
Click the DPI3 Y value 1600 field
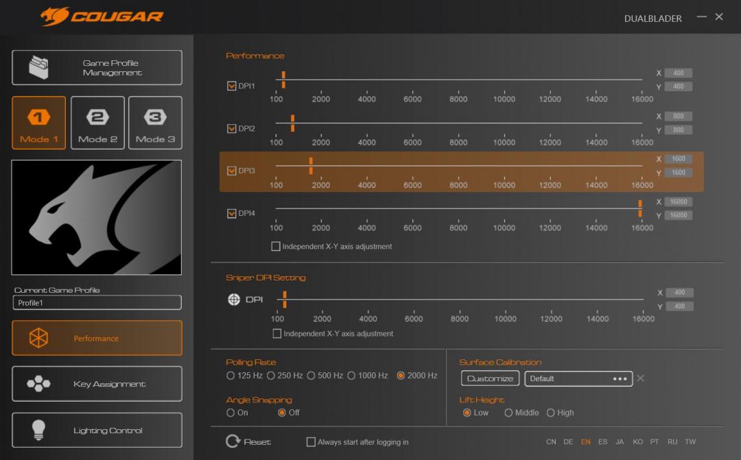click(x=679, y=172)
